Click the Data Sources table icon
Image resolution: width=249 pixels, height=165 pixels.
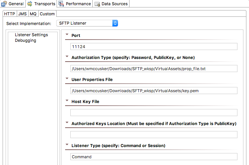tap(97, 4)
